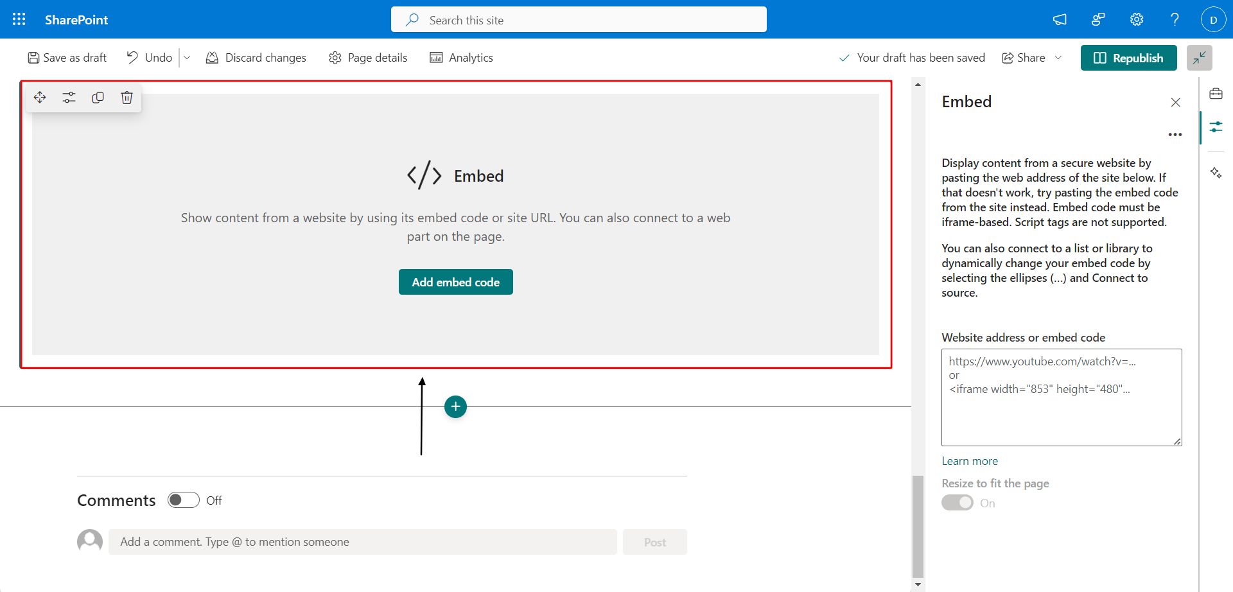The image size is (1233, 592).
Task: Save the page as draft
Action: pos(67,58)
